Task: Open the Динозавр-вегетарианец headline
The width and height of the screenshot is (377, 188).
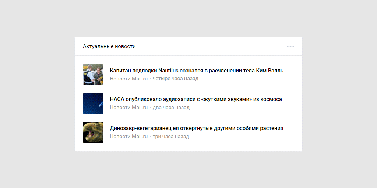Action: 196,128
